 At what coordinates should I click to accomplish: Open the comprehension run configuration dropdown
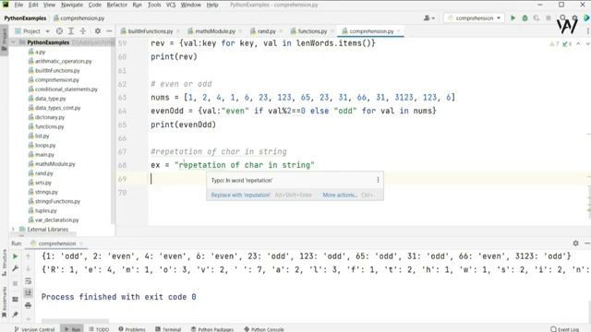(x=474, y=18)
